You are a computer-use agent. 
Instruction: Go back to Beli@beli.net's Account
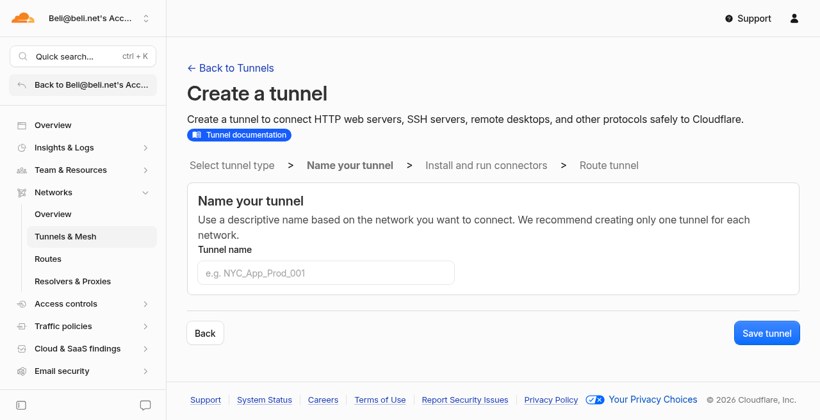click(x=83, y=85)
